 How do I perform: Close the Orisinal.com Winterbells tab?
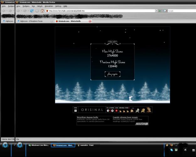(90, 21)
